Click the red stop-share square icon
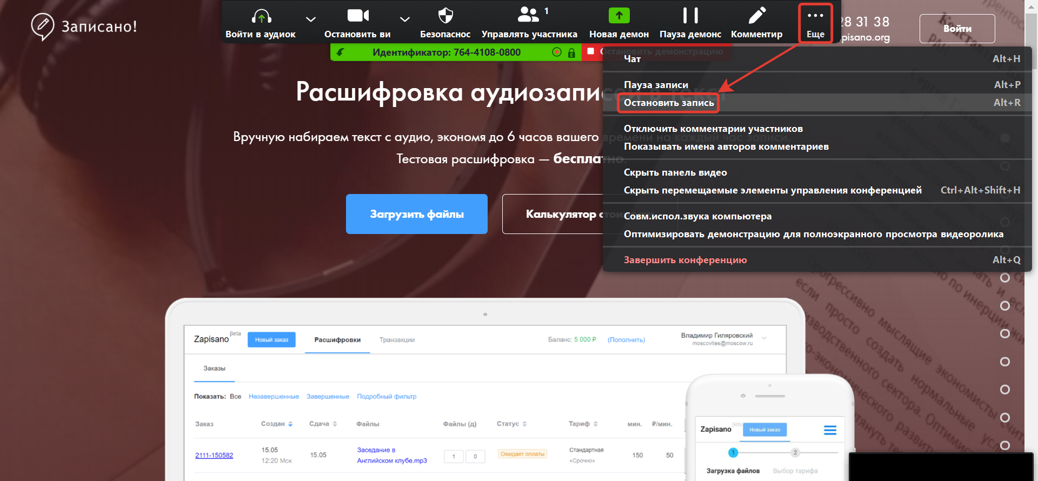Screen dimensions: 1038x481 pyautogui.click(x=591, y=51)
